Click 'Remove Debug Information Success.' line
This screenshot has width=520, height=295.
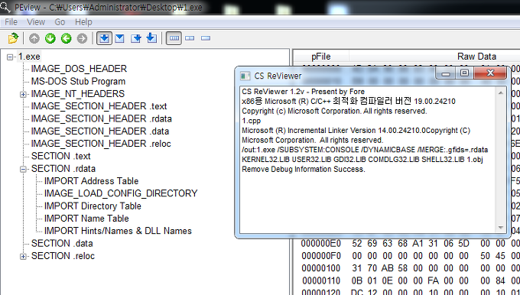(304, 169)
